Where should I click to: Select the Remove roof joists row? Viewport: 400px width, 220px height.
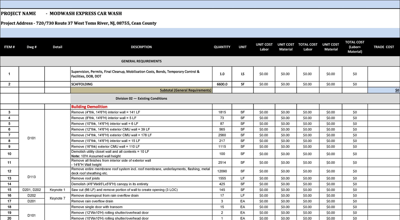point(141,178)
